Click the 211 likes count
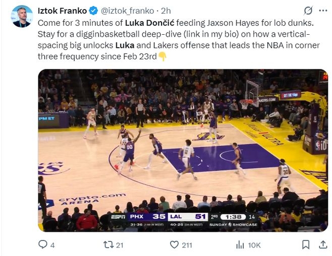The image size is (332, 256). tap(187, 245)
